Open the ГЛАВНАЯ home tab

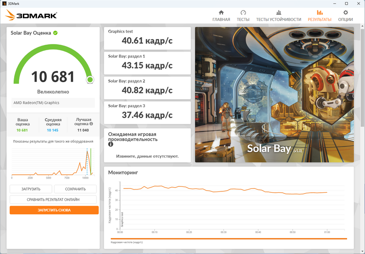point(221,16)
